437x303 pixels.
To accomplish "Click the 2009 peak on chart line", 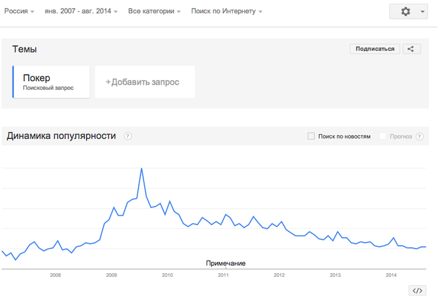I will (142, 168).
